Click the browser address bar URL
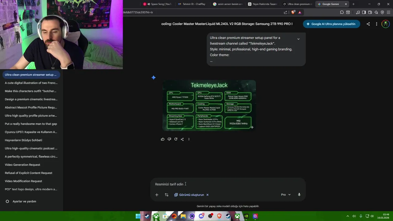The image size is (393, 221). (203, 12)
